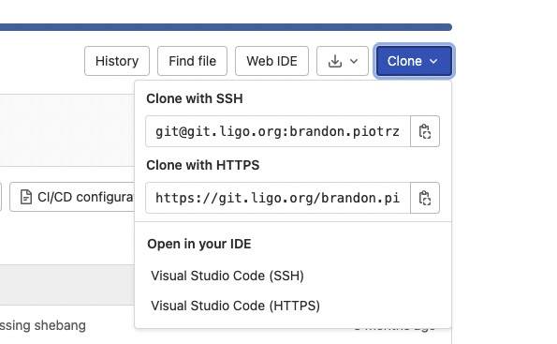Toggle the Clone dropdown button
557x344 pixels.
point(414,61)
